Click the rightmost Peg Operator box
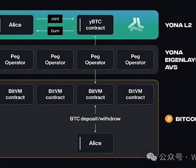 click(136, 59)
